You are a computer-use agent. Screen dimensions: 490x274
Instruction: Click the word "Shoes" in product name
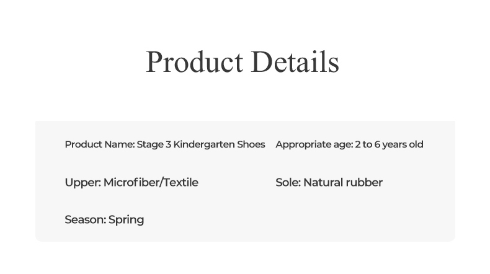coord(251,144)
